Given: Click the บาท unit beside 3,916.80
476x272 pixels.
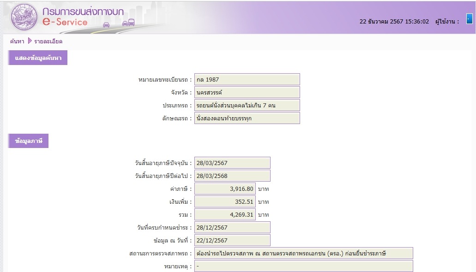Looking at the screenshot, I should point(263,189).
